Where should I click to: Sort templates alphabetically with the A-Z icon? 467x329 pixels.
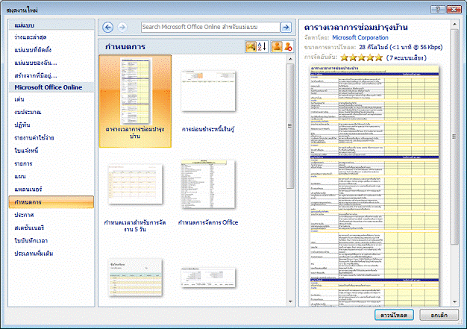[262, 46]
